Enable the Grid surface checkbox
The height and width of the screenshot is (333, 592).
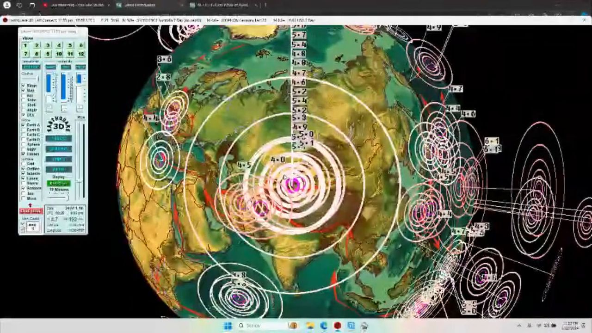(24, 164)
